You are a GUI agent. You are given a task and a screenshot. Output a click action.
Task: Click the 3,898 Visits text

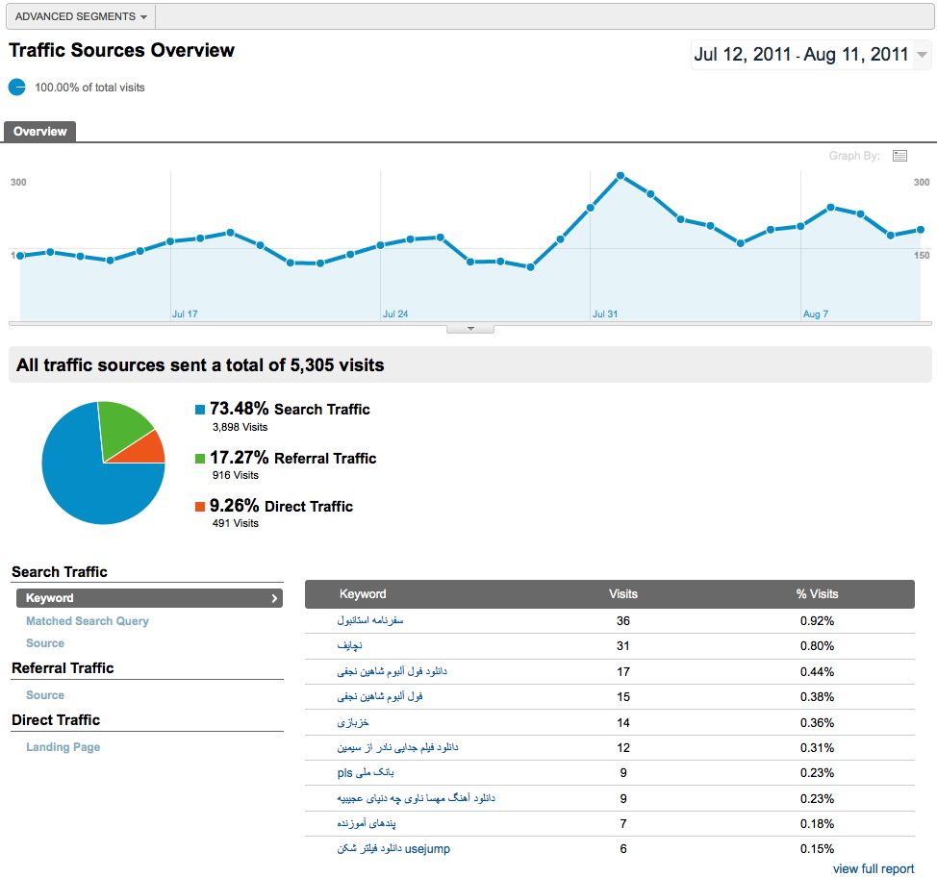click(240, 427)
